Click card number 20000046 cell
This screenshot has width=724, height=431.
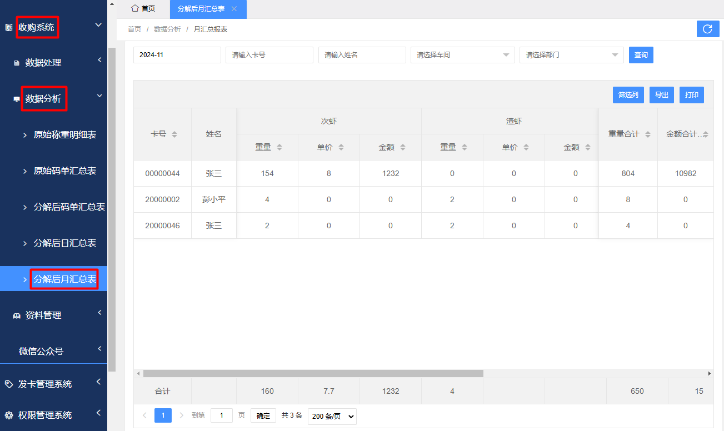(x=162, y=225)
